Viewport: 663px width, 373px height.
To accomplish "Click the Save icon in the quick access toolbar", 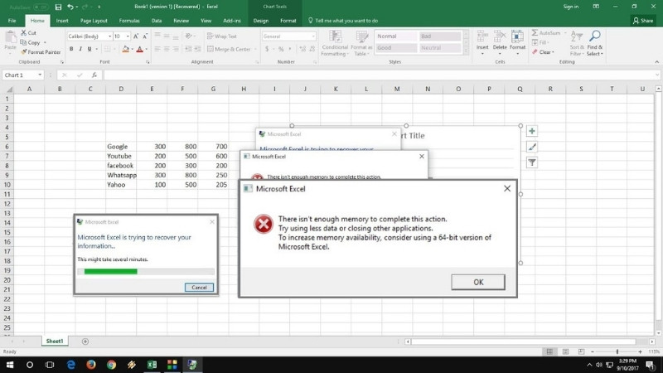I will [x=58, y=7].
